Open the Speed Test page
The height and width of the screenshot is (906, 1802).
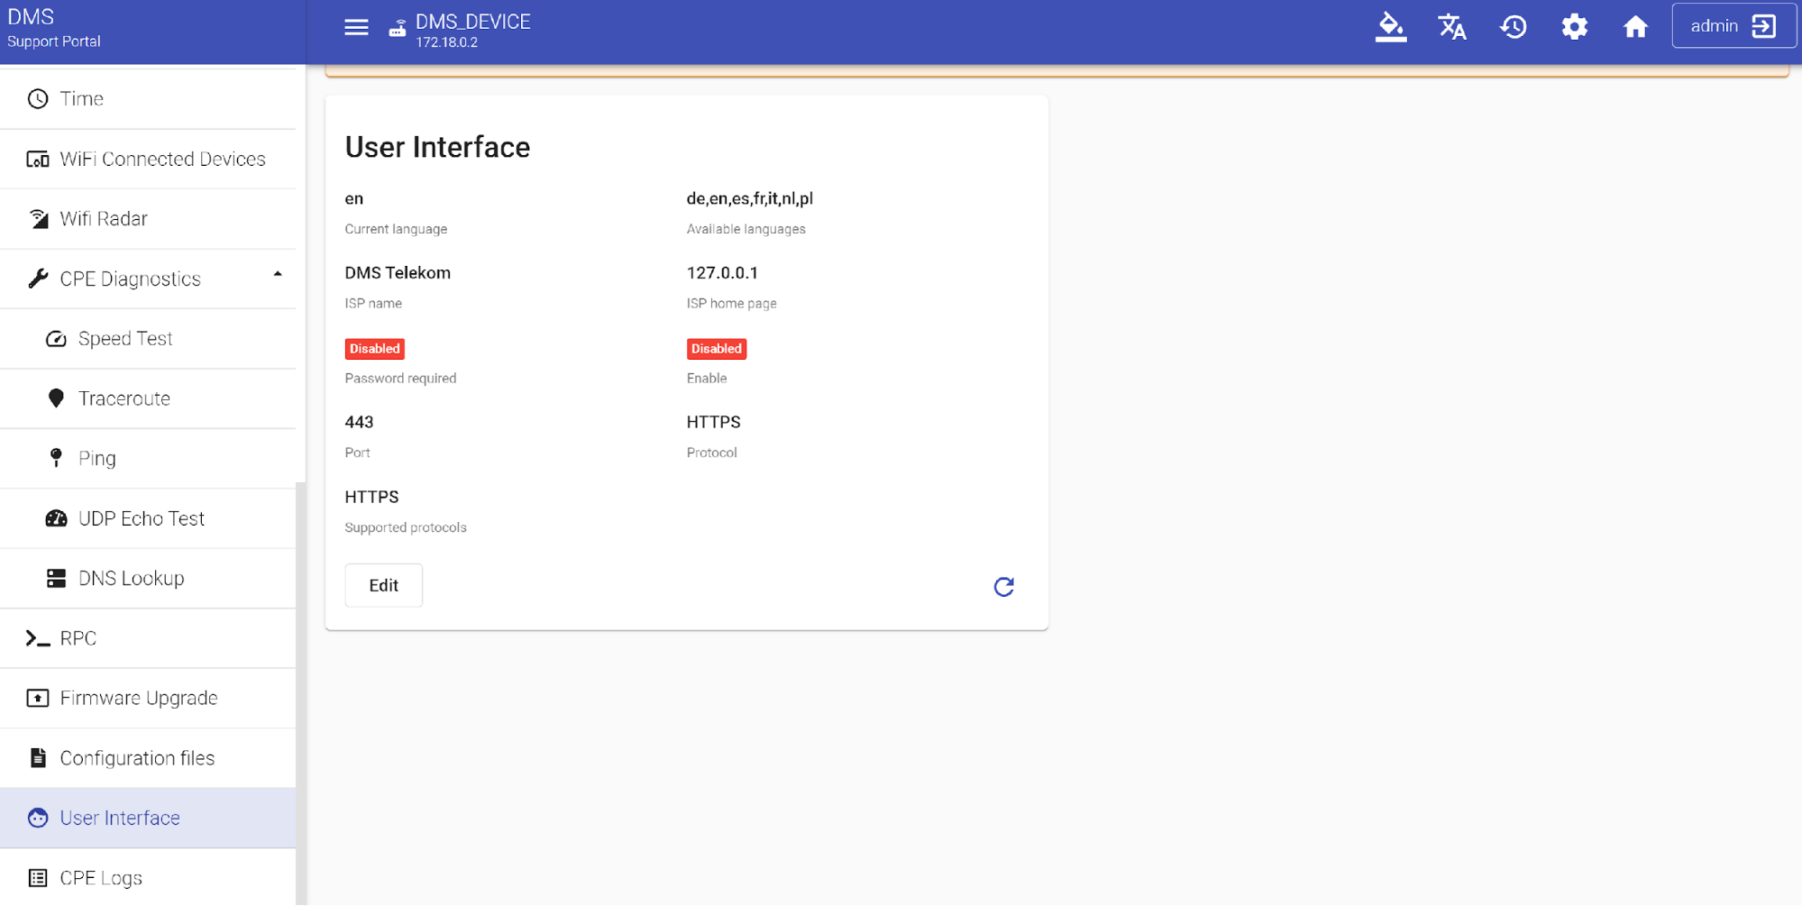tap(125, 339)
